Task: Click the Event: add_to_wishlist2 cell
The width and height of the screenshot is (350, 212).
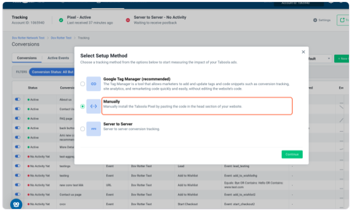Action: click(x=240, y=195)
